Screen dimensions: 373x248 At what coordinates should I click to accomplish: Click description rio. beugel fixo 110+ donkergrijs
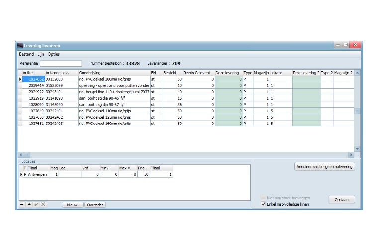114,92
